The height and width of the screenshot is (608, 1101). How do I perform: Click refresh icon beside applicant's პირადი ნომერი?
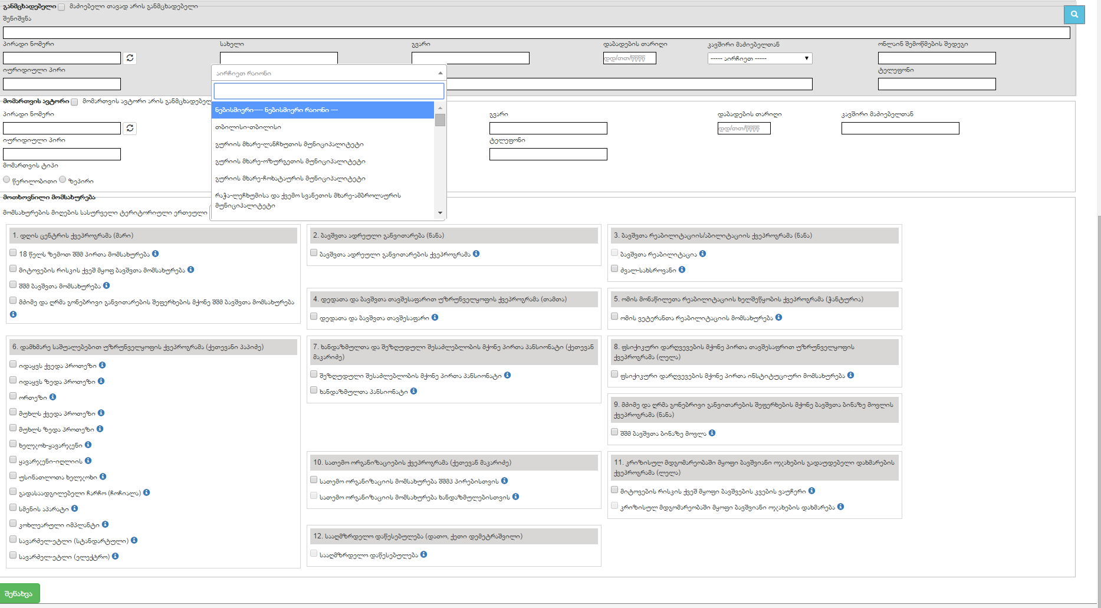pyautogui.click(x=130, y=58)
